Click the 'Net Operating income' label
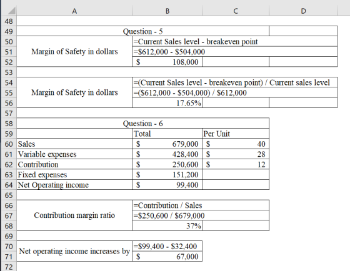 point(74,185)
